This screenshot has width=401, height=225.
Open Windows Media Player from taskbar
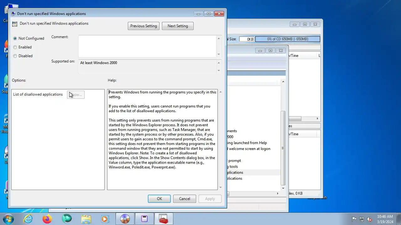105,219
